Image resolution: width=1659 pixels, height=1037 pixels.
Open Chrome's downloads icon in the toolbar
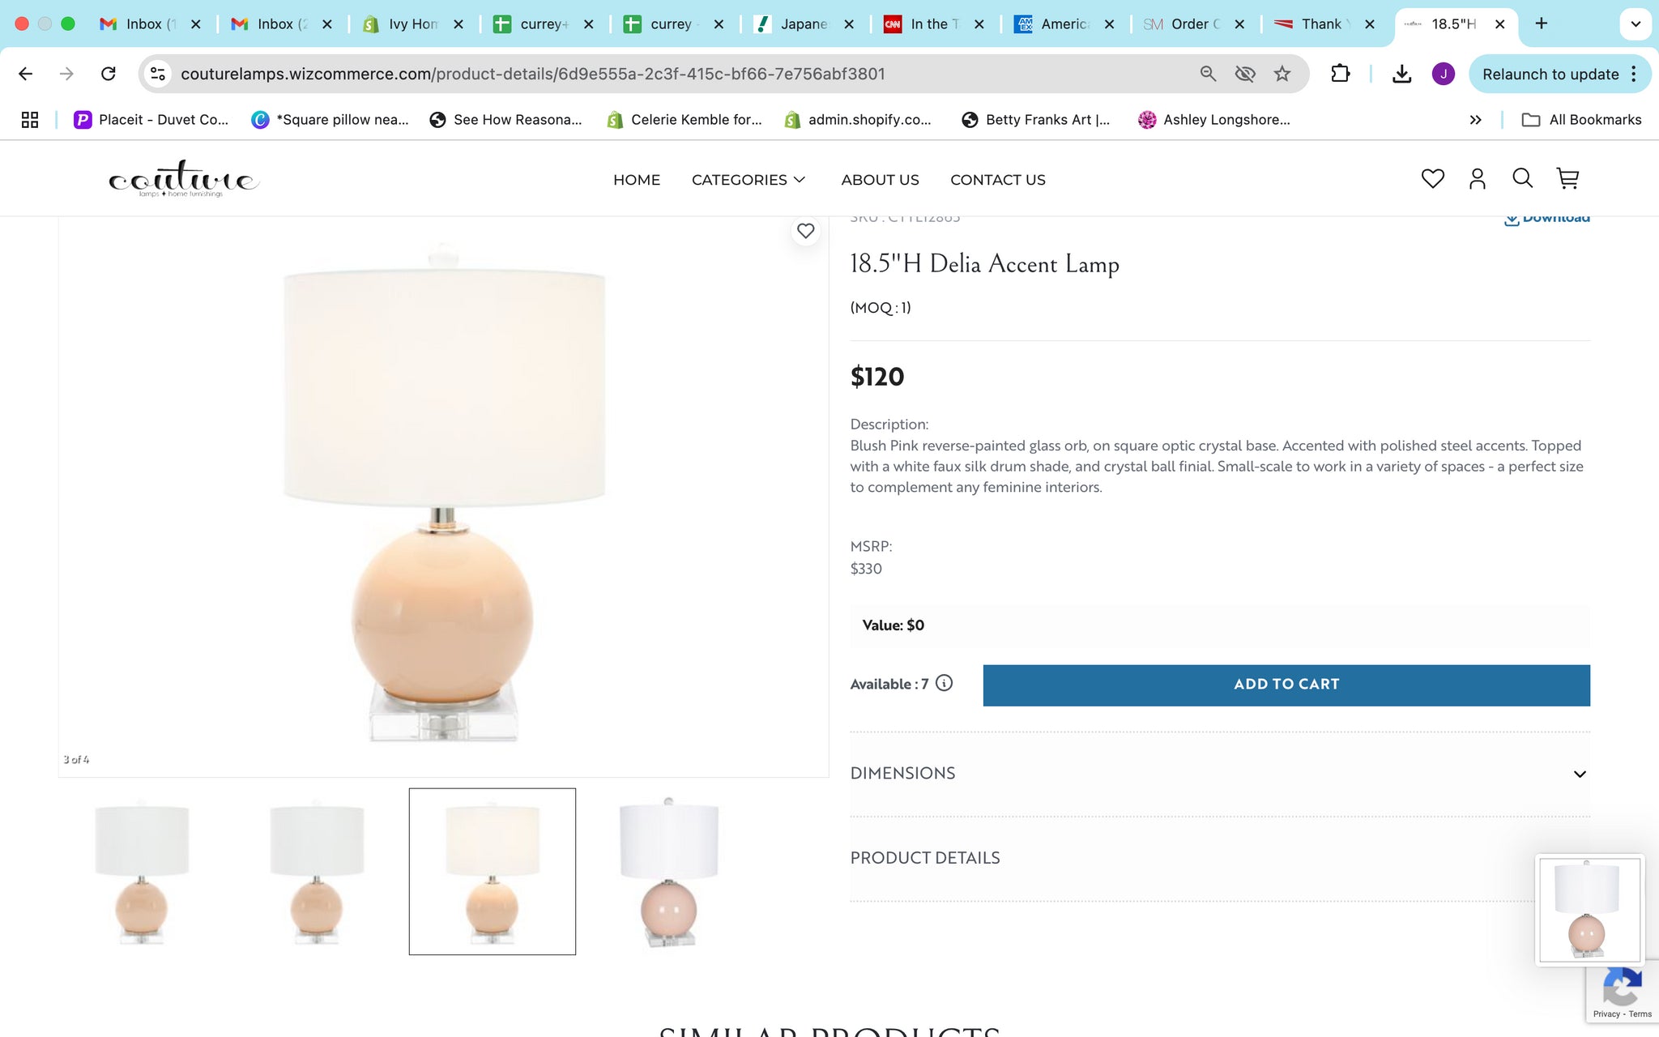point(1401,74)
